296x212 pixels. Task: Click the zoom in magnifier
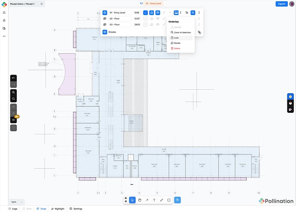click(x=14, y=92)
